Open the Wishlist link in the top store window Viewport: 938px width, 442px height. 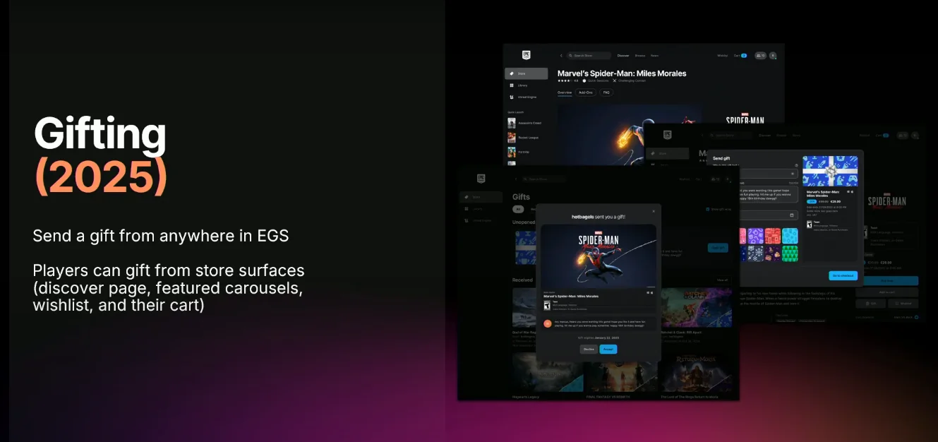tap(723, 55)
